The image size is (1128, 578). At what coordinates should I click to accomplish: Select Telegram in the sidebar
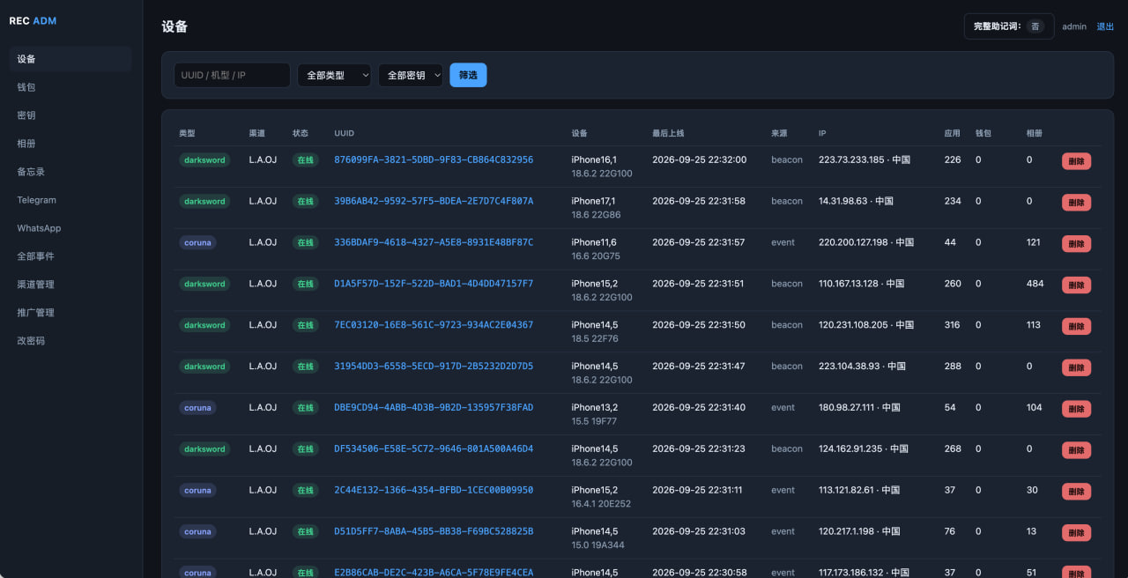pyautogui.click(x=70, y=200)
